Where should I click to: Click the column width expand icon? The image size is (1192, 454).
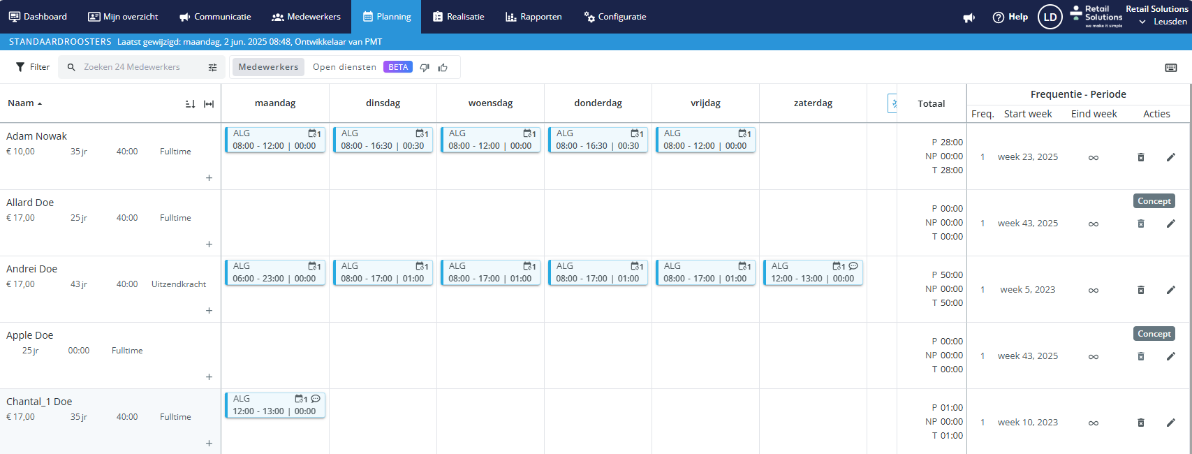tap(209, 104)
